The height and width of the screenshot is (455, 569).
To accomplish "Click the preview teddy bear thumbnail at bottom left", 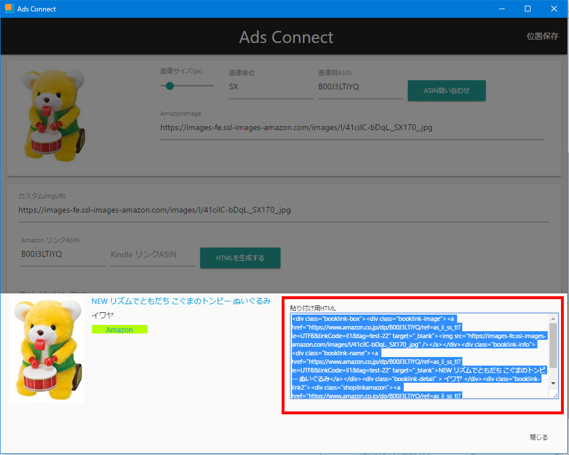I will [x=48, y=348].
